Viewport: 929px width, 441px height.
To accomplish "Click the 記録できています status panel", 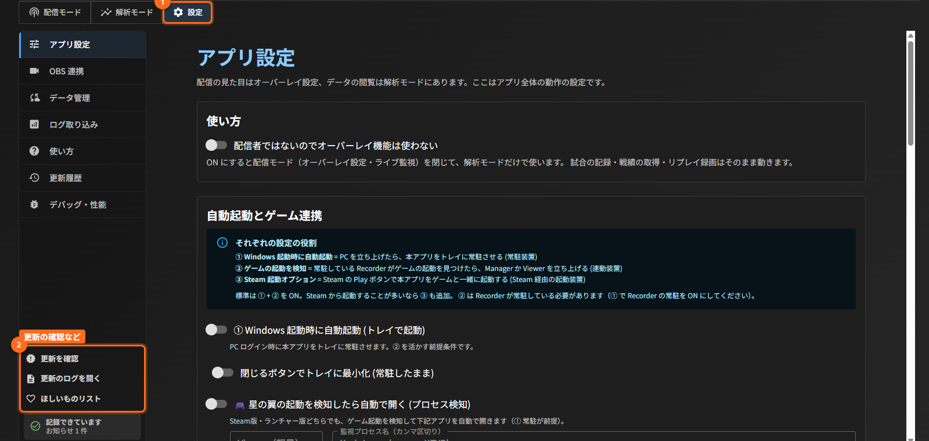I will point(82,426).
